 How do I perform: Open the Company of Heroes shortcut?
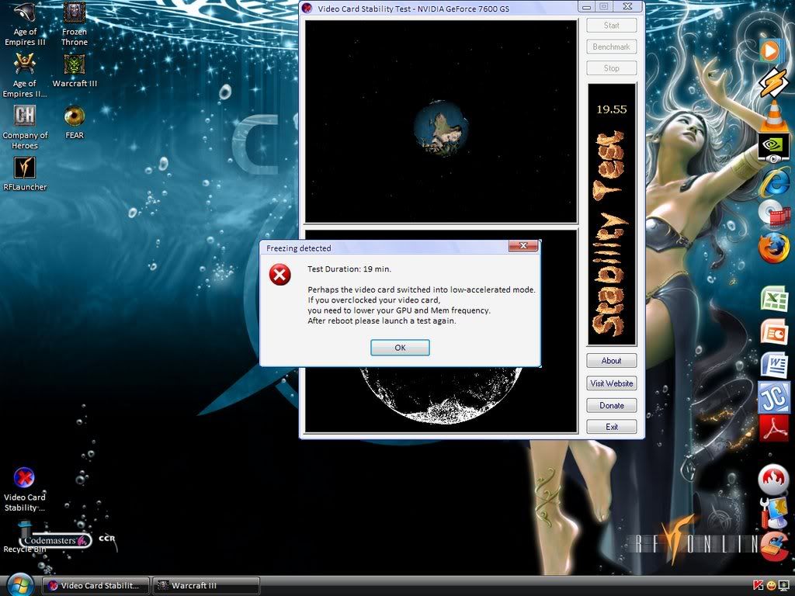pyautogui.click(x=25, y=127)
